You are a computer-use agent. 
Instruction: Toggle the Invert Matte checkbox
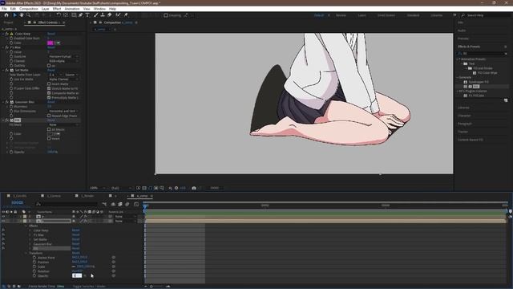point(49,83)
